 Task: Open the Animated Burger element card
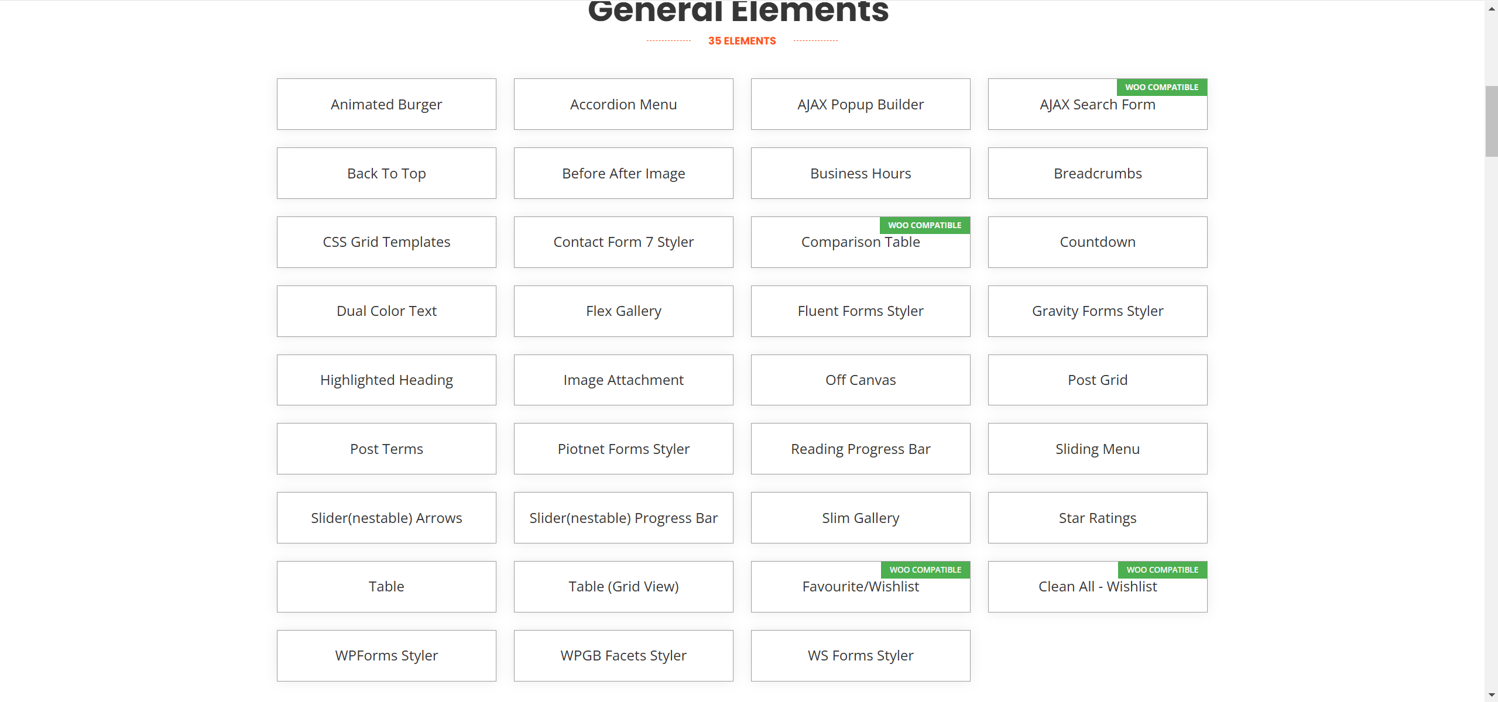pos(386,104)
